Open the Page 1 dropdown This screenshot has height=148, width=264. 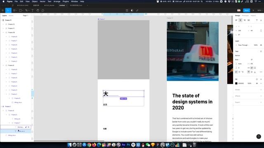pyautogui.click(x=26, y=16)
